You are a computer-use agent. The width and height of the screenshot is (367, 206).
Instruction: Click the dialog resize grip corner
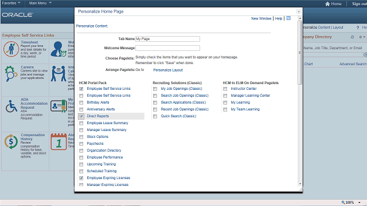click(300, 189)
